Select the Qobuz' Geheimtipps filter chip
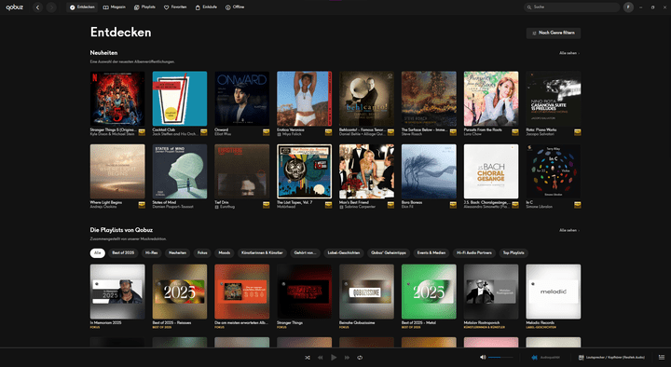Screen dimensions: 671x367 [389, 252]
